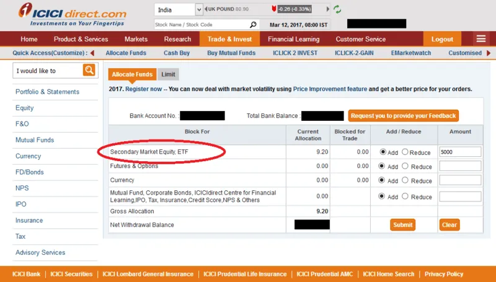496x282 pixels.
Task: Open Currency in the sidebar
Action: pyautogui.click(x=28, y=156)
